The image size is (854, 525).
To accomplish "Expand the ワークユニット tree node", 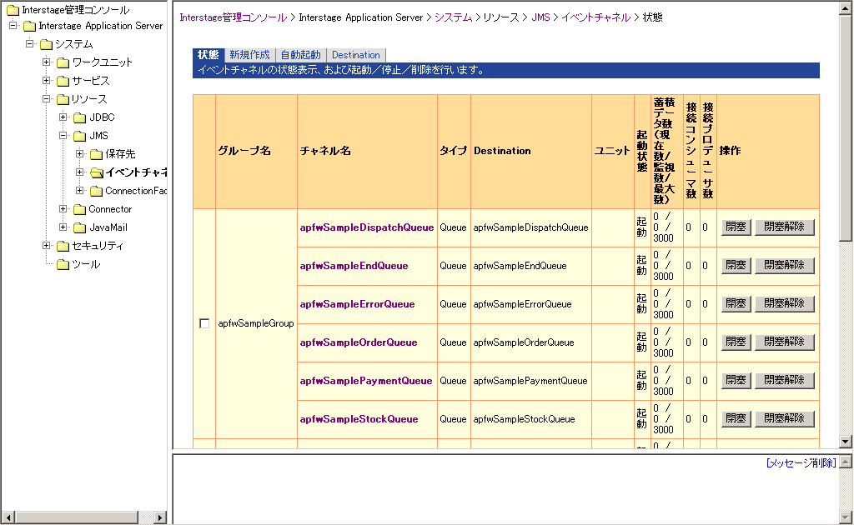I will point(47,62).
